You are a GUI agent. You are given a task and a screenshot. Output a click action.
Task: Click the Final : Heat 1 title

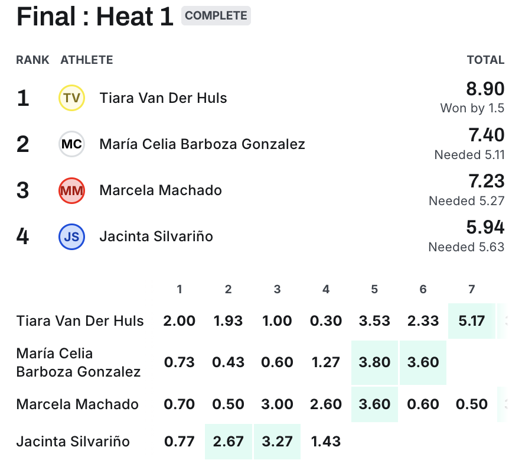pos(95,17)
